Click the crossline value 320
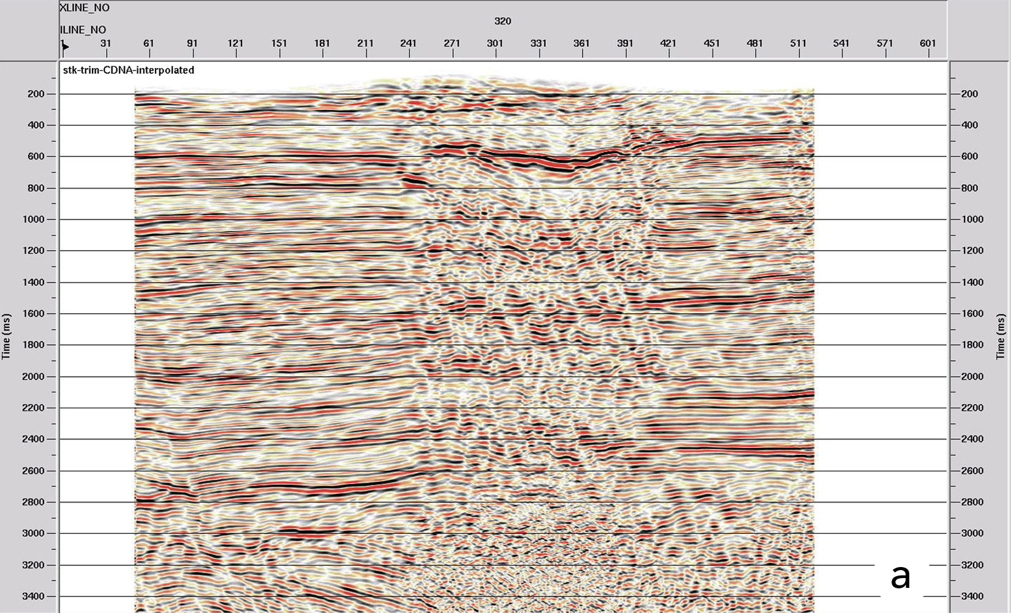Image resolution: width=1011 pixels, height=613 pixels. click(x=502, y=21)
